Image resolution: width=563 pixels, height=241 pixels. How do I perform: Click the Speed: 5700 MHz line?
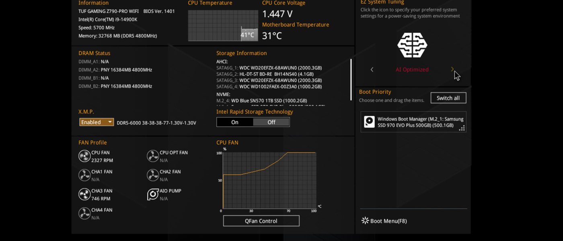(x=97, y=28)
